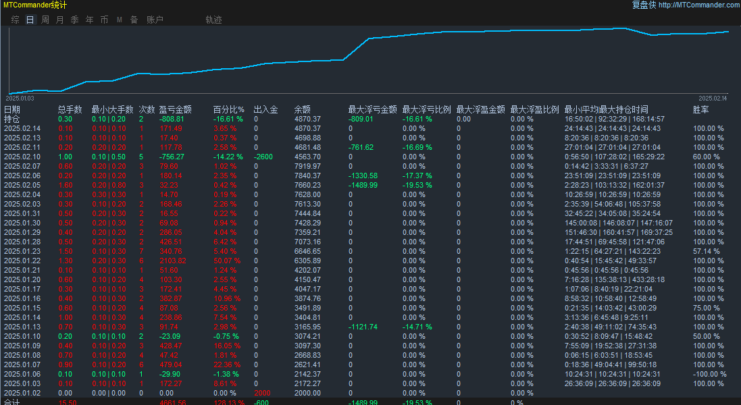Sort by the 胜率 column header
741x405 pixels.
[701, 109]
